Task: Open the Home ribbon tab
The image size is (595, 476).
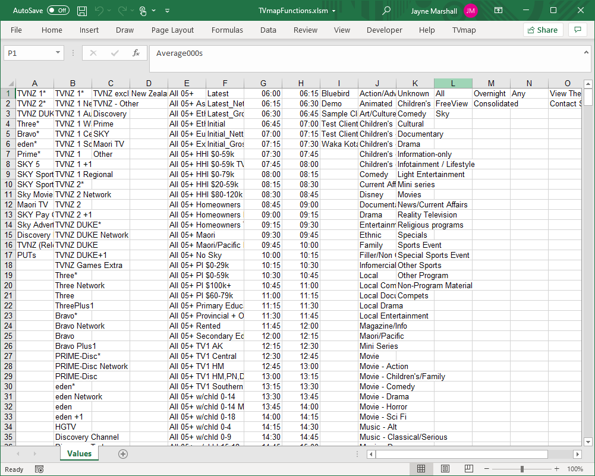Action: pyautogui.click(x=52, y=30)
